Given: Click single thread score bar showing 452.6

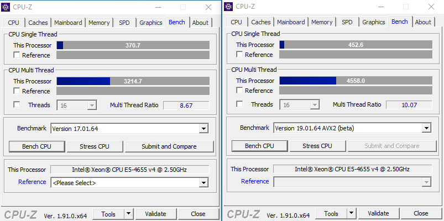Looking at the screenshot, I should [356, 45].
